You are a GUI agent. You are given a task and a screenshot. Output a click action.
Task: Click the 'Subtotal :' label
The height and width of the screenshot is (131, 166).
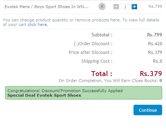coord(102,35)
